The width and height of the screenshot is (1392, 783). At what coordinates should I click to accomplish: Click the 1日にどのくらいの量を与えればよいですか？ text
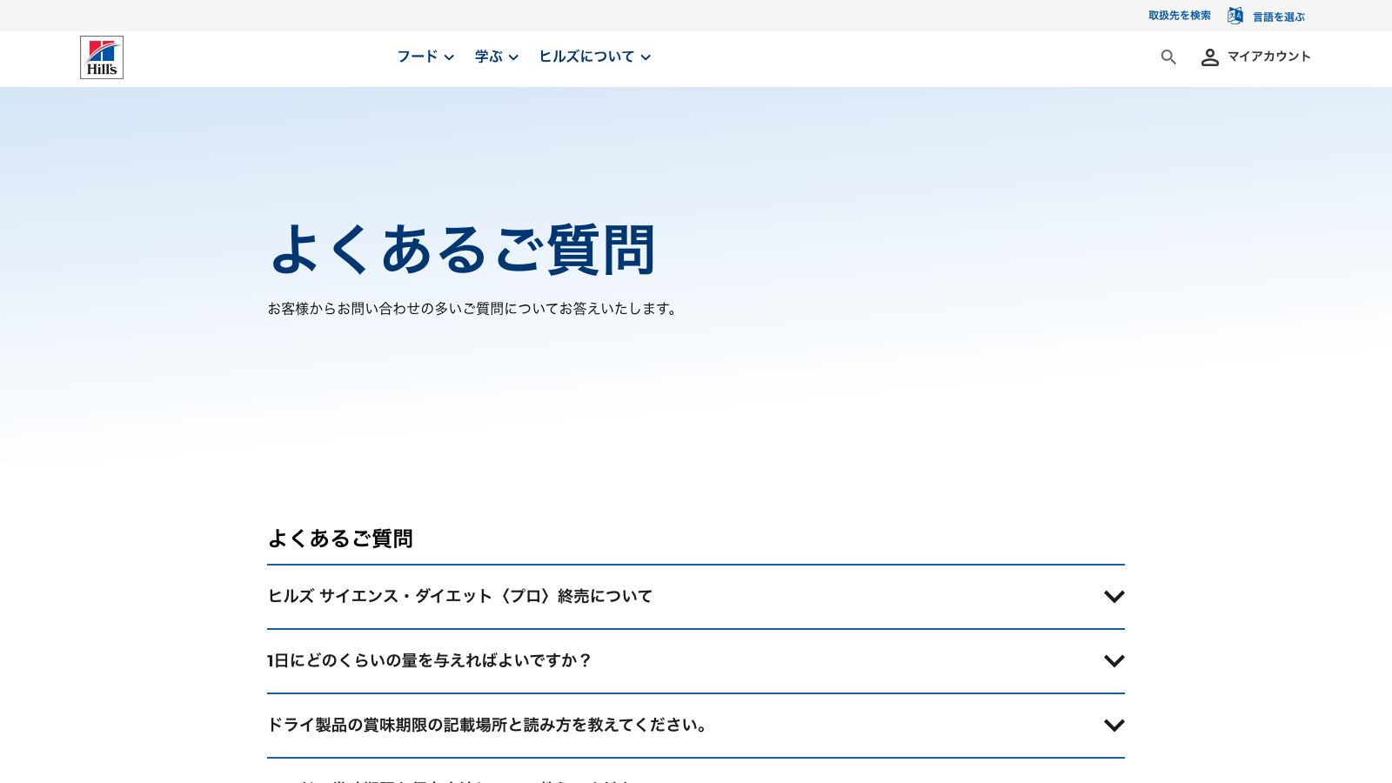point(429,660)
